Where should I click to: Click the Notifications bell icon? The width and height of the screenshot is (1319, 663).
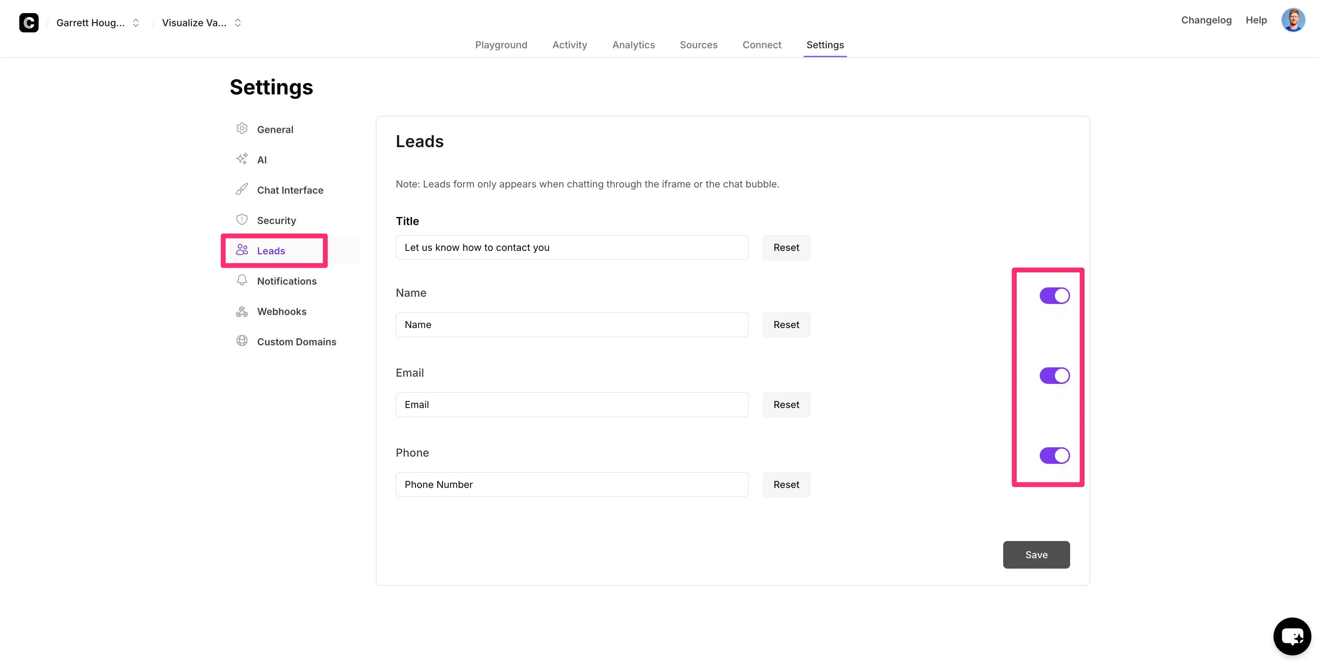click(242, 280)
